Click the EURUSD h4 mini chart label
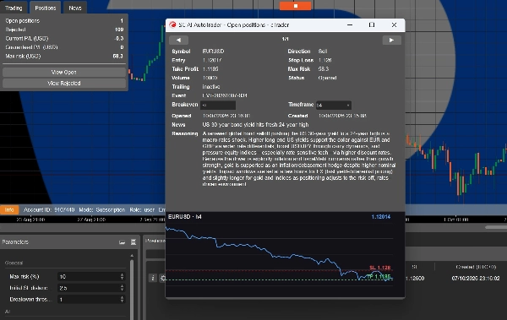This screenshot has width=507, height=320. pos(184,216)
